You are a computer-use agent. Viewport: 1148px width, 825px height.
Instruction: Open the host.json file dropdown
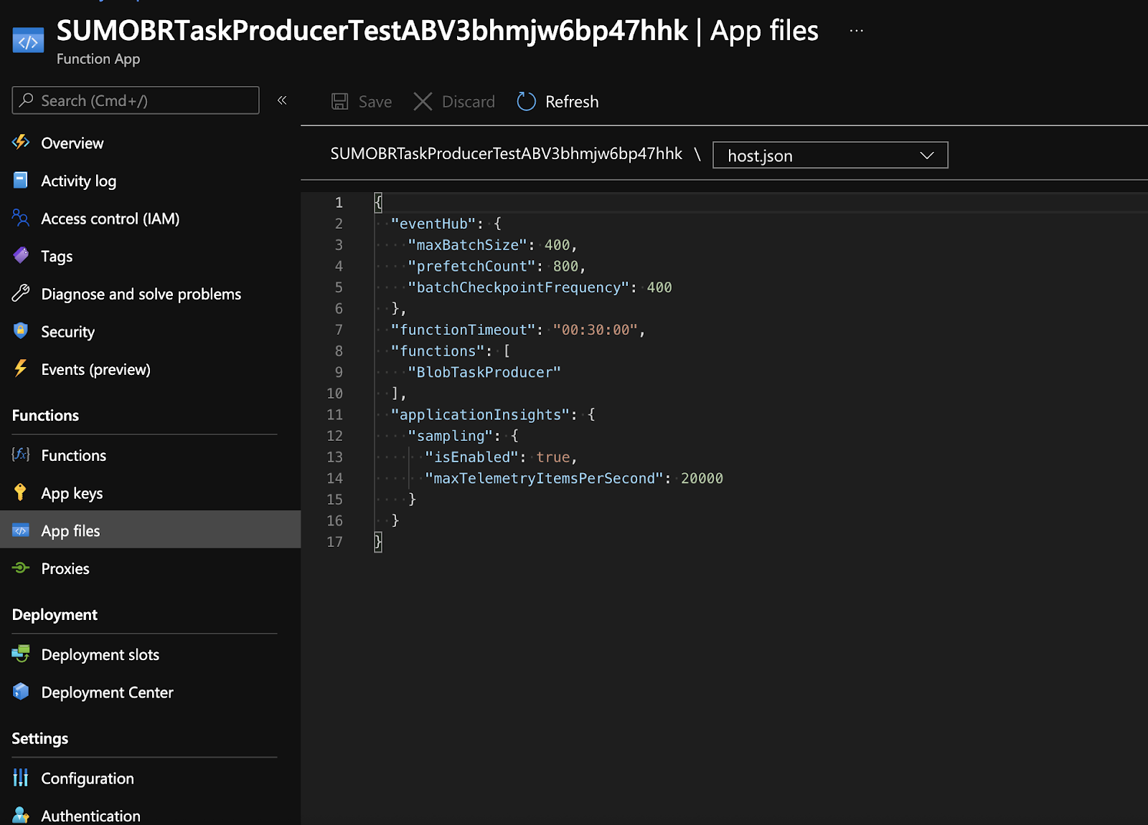[829, 156]
